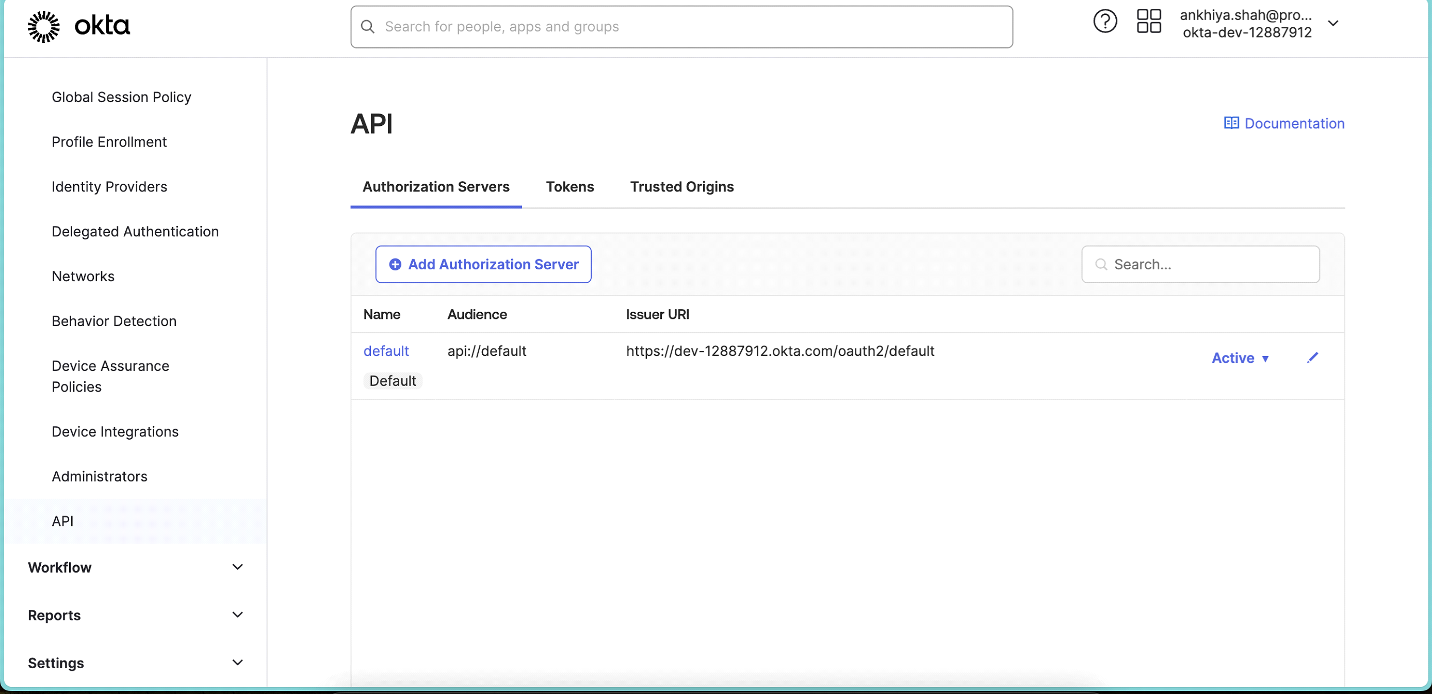Viewport: 1432px width, 694px height.
Task: Switch to the Trusted Origins tab
Action: pyautogui.click(x=681, y=187)
